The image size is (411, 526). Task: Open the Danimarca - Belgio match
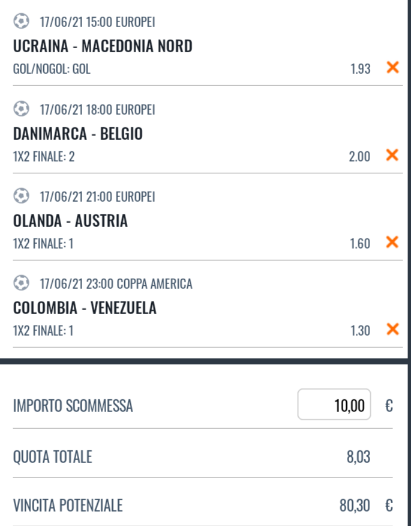(x=78, y=133)
